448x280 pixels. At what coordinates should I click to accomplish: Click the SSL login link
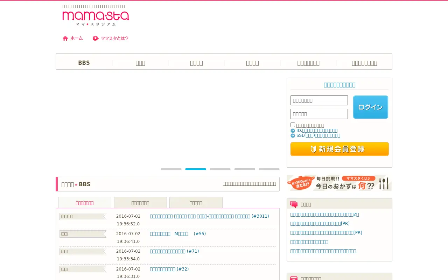point(318,135)
